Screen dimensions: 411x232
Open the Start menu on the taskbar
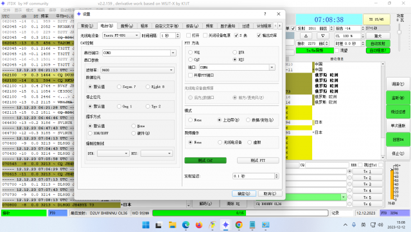(146, 225)
